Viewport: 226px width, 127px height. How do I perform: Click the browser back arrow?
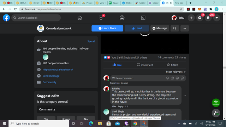[4, 9]
